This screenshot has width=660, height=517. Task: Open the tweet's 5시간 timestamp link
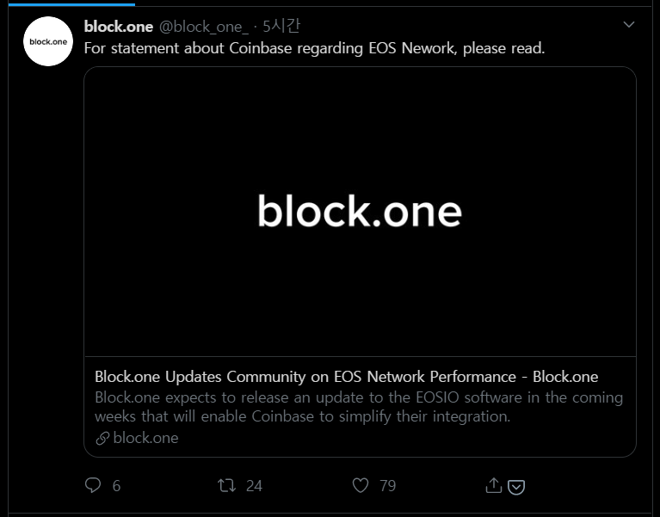(x=281, y=27)
